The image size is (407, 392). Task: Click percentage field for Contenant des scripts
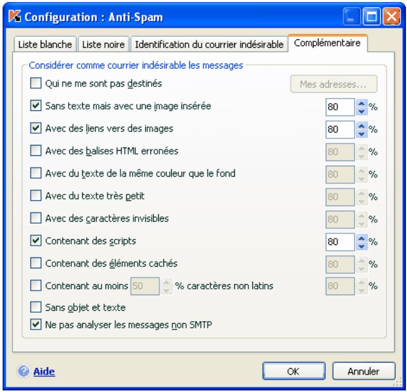339,241
